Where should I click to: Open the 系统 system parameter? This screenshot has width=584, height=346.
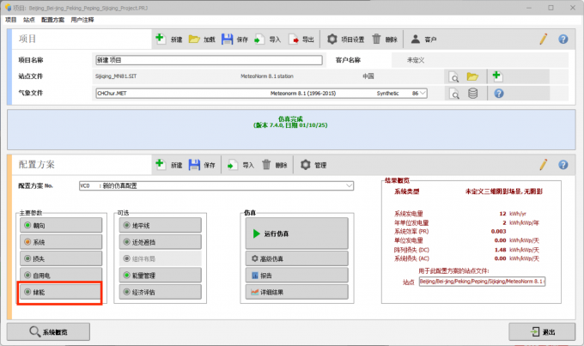(61, 242)
